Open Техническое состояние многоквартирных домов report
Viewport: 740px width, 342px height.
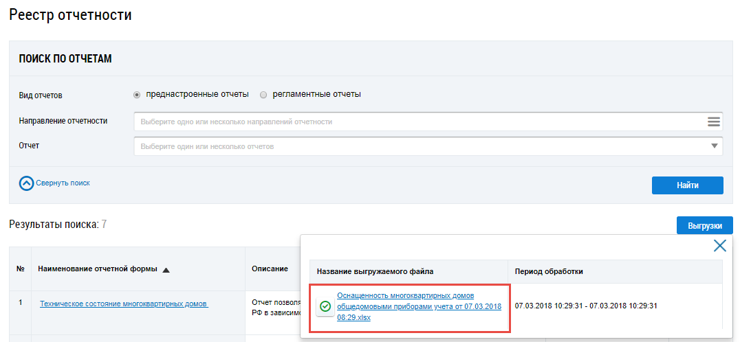(124, 304)
